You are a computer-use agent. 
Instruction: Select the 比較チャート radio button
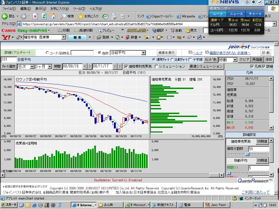[172, 60]
